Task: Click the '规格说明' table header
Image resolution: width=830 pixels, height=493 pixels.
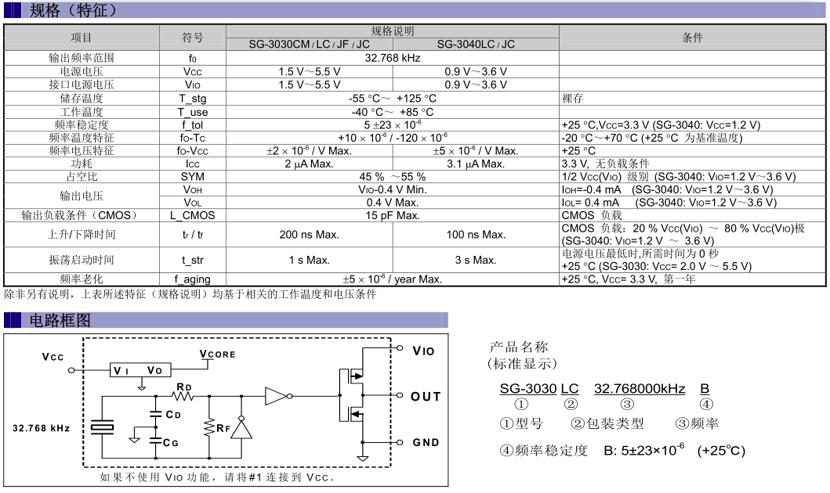Action: [392, 31]
